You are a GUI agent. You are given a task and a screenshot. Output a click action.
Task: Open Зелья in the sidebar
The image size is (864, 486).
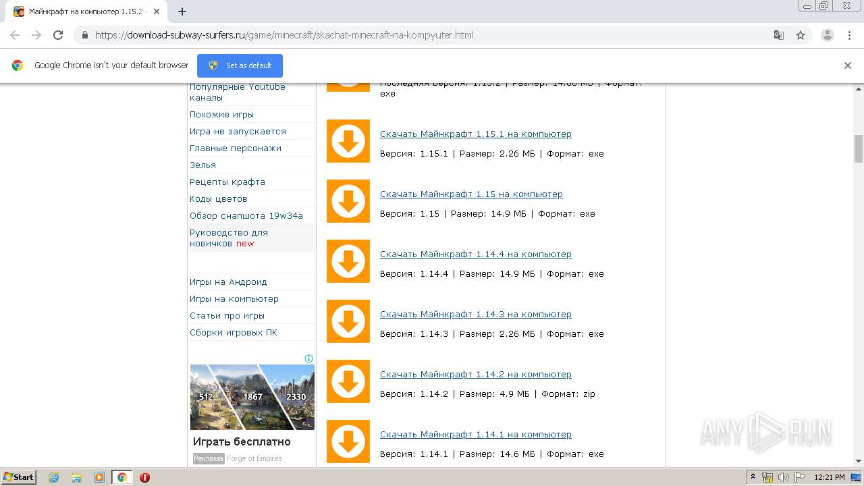click(x=202, y=165)
